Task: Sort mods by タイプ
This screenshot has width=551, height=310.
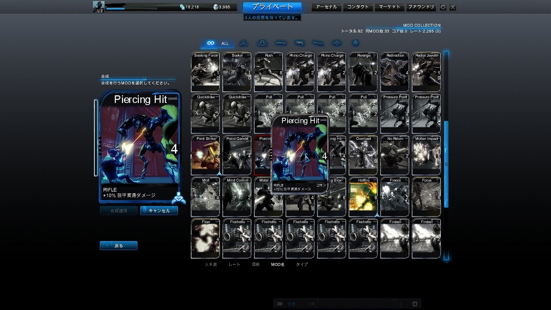Action: coord(302,264)
